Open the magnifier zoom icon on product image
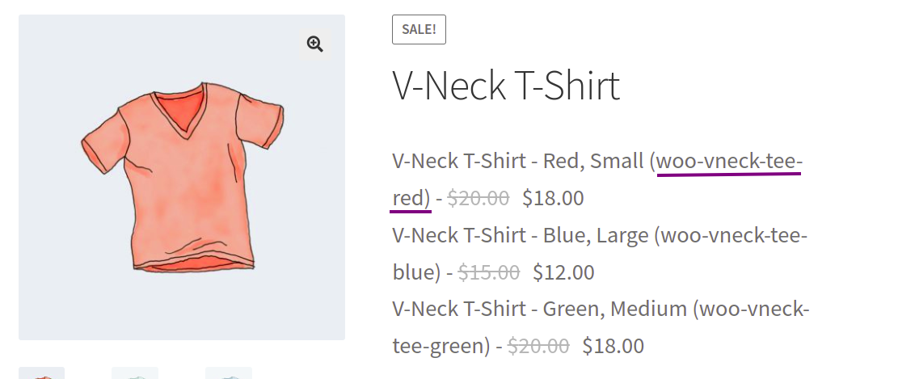The image size is (898, 379). [x=315, y=44]
